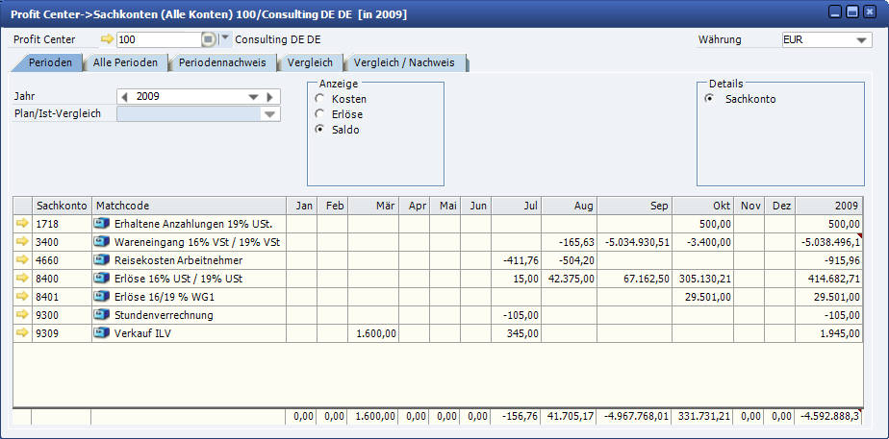Image resolution: width=889 pixels, height=439 pixels.
Task: Expand the Jahr 2009 dropdown list
Action: pyautogui.click(x=254, y=97)
